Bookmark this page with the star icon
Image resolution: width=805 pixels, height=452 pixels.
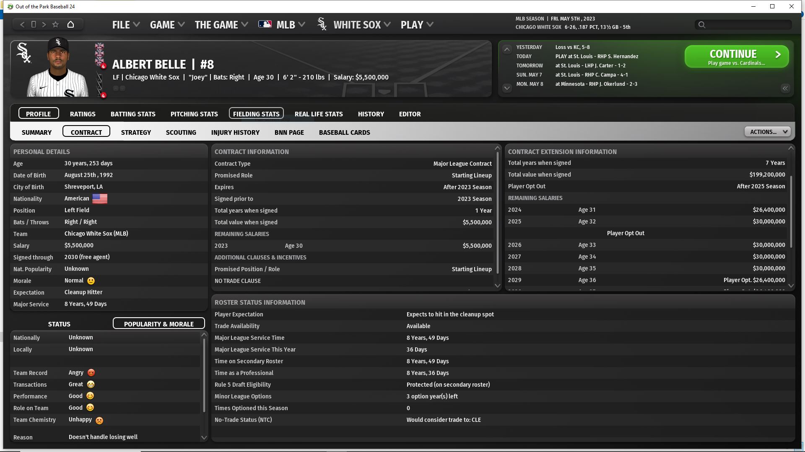tap(55, 25)
